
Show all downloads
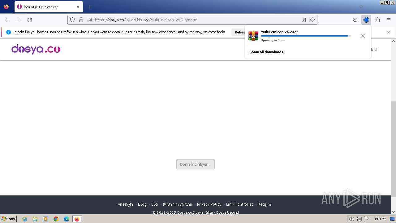click(266, 52)
